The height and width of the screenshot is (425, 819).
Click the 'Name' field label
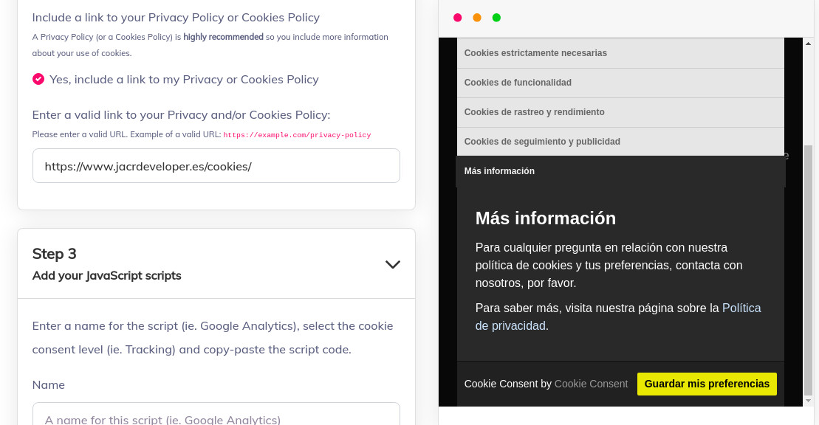[x=49, y=385]
